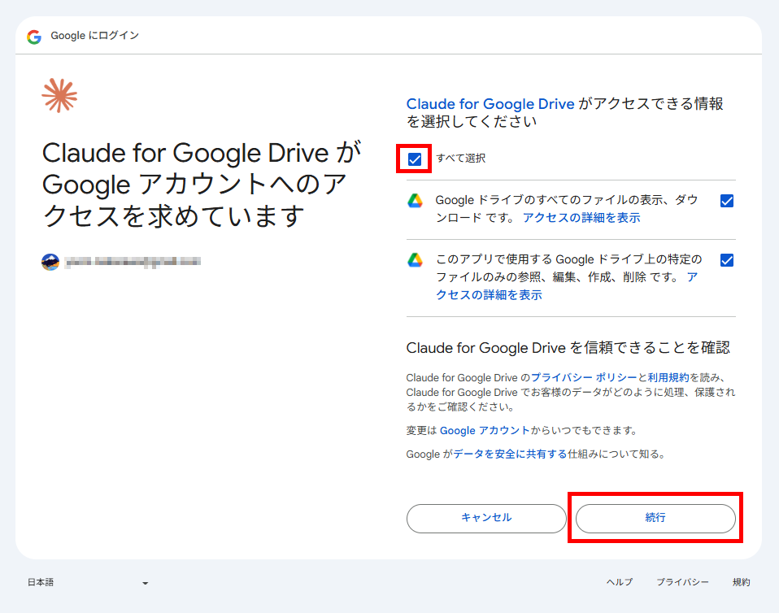Open the Claude for Google Drive heading link
The image size is (779, 613).
[490, 104]
